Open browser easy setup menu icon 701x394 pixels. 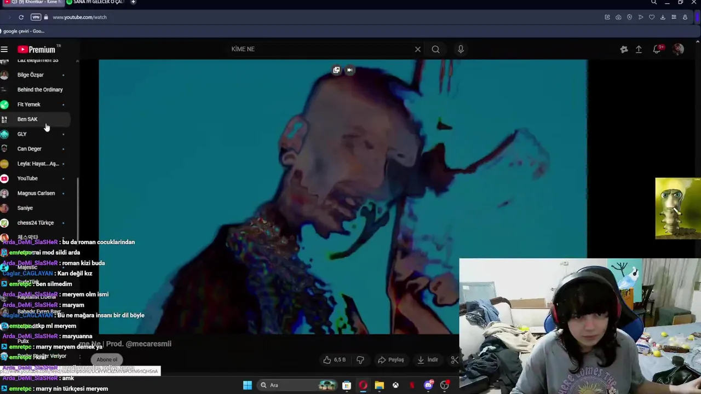click(674, 17)
